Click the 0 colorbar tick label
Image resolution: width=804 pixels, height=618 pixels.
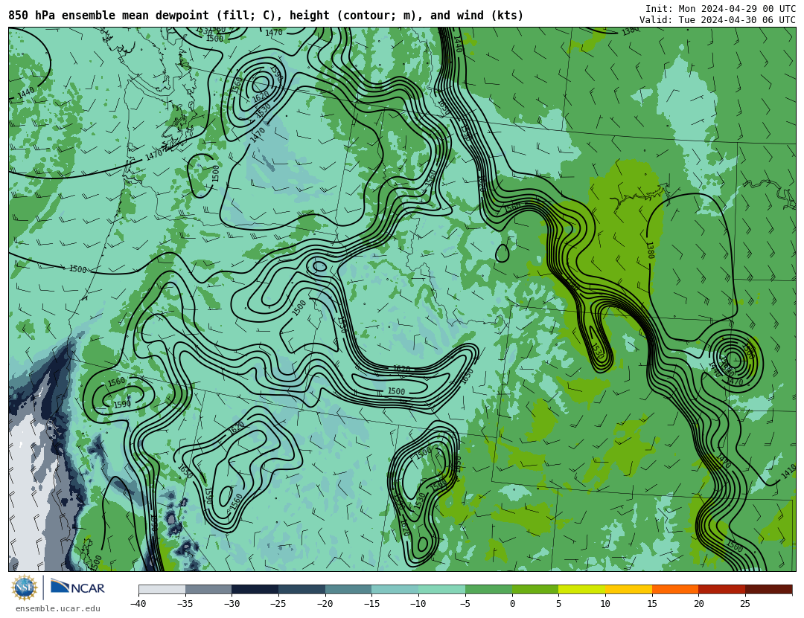(512, 604)
